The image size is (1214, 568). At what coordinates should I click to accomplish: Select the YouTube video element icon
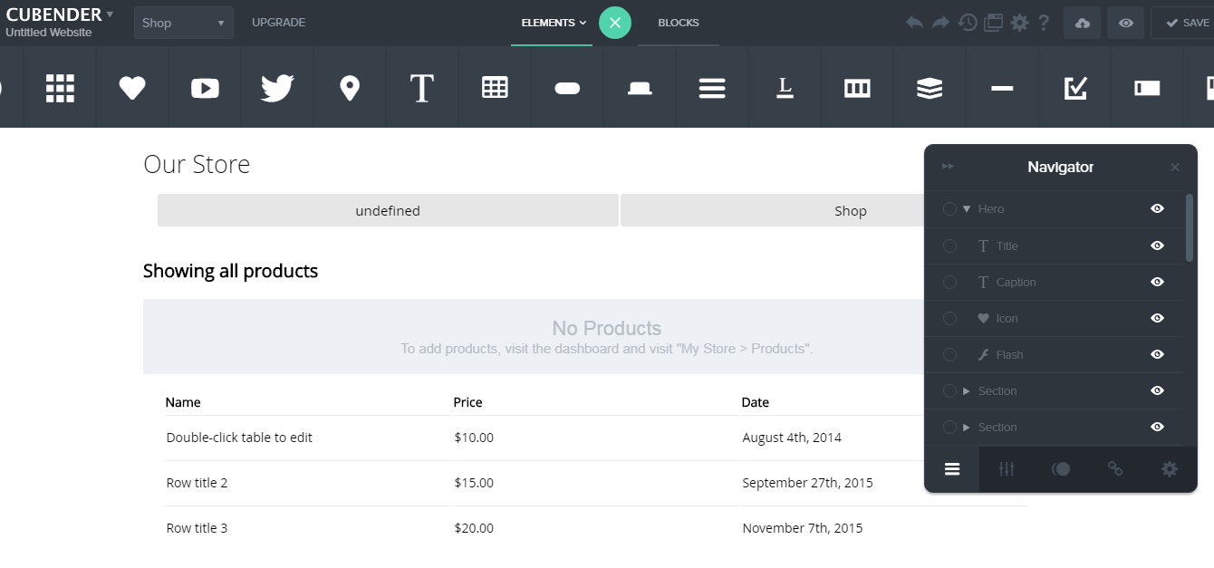tap(205, 88)
